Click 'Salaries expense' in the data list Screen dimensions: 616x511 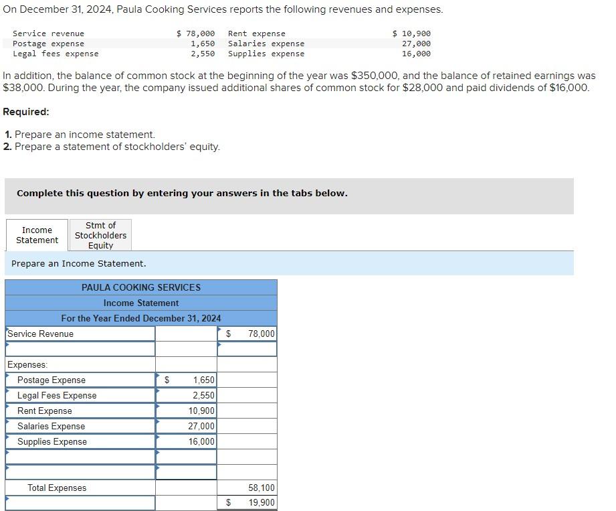point(266,44)
